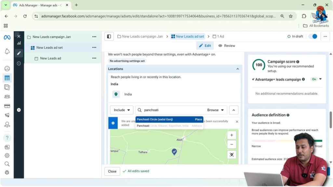Open options for New Leads campaign Jan
Image resolution: width=333 pixels, height=187 pixels.
94,37
